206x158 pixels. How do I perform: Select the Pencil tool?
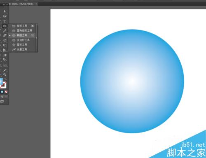tap(5, 31)
